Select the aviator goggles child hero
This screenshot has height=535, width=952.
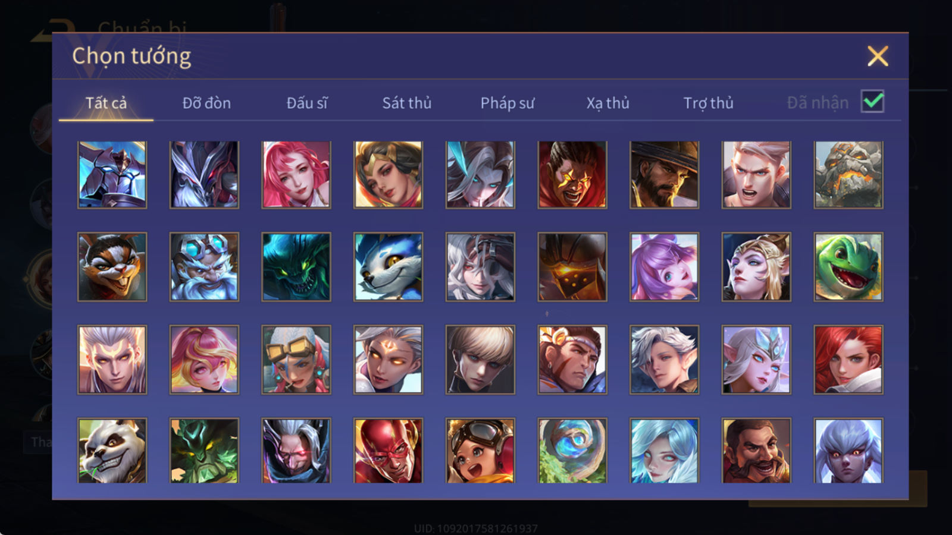click(480, 451)
